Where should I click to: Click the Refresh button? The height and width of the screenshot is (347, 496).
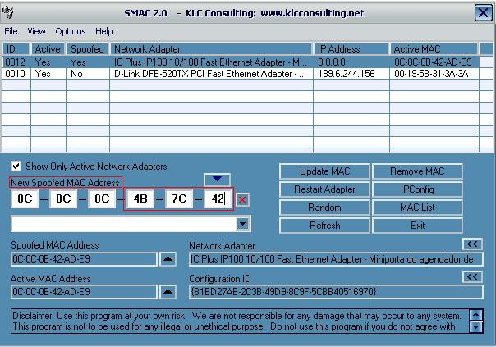[324, 226]
